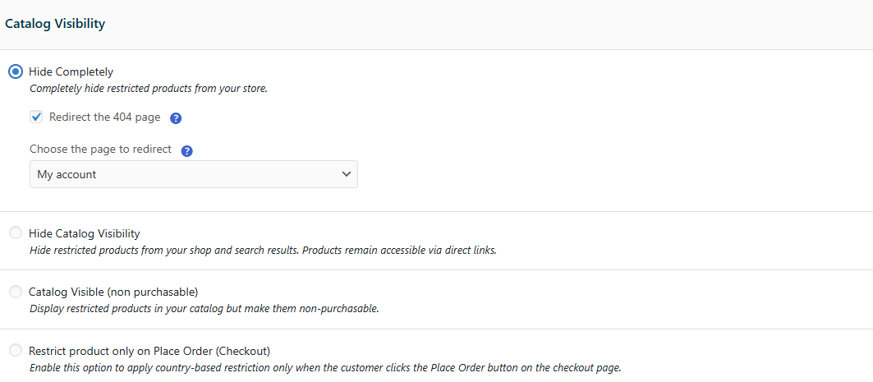Click help icon beside Choose the page to redirect
Screen dimensions: 873x382
[x=187, y=151]
